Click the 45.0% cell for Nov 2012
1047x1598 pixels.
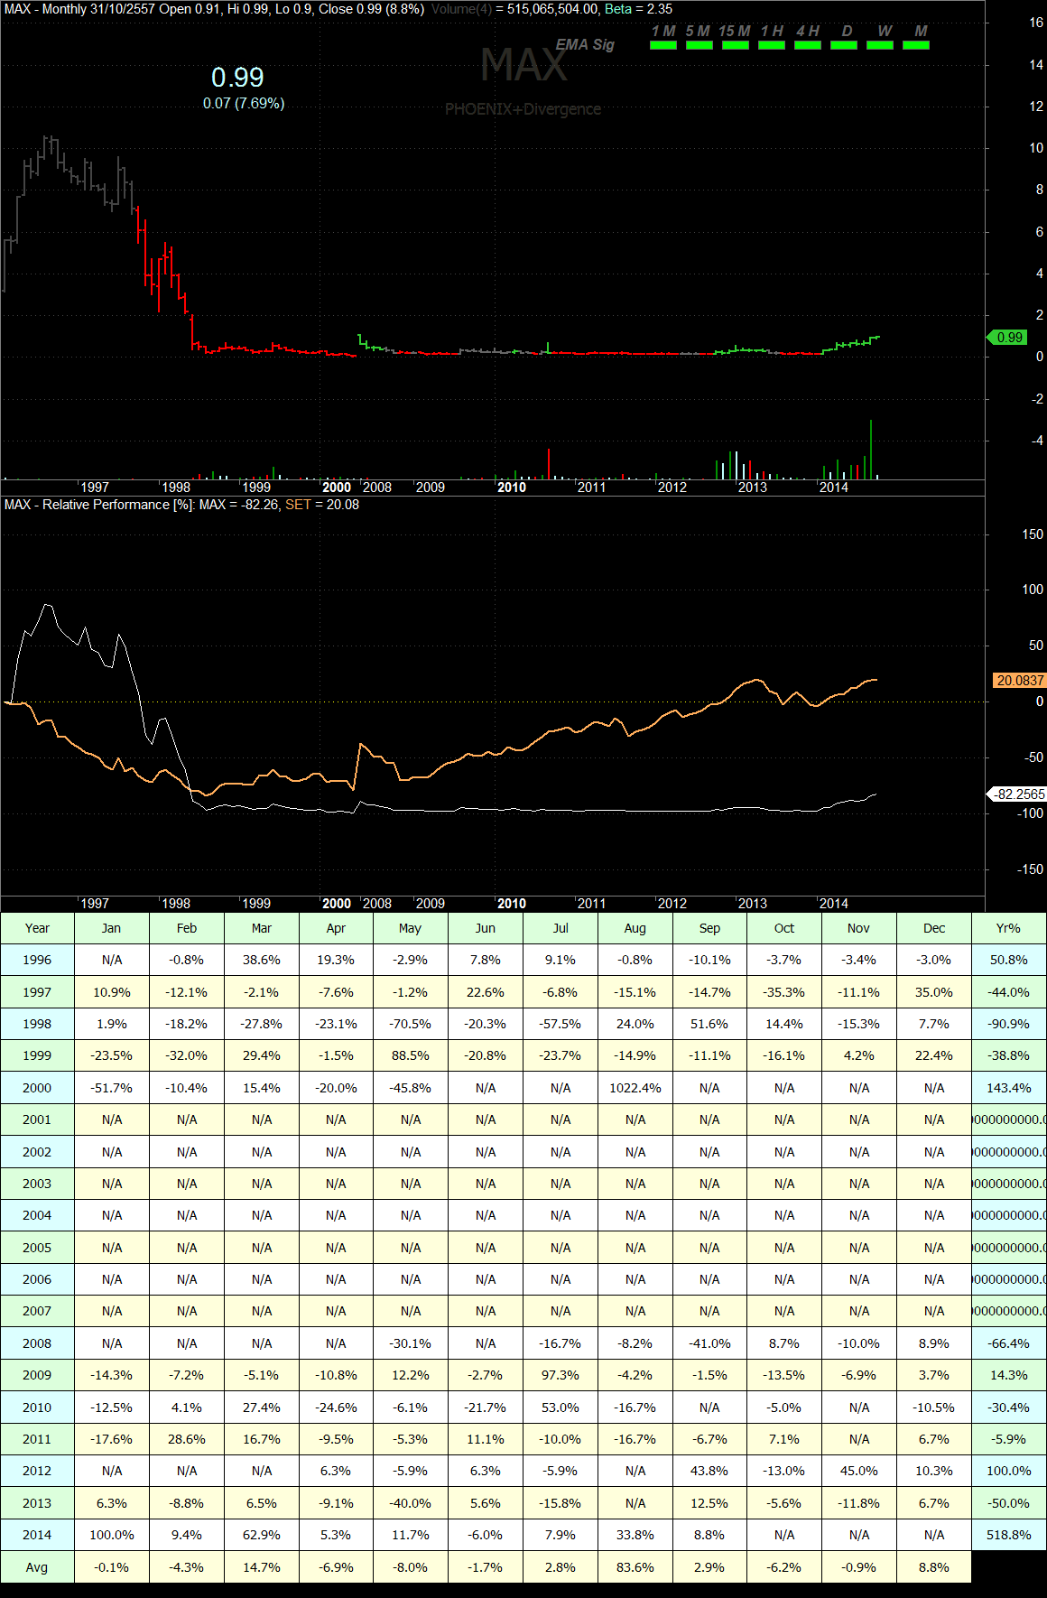(x=859, y=1471)
